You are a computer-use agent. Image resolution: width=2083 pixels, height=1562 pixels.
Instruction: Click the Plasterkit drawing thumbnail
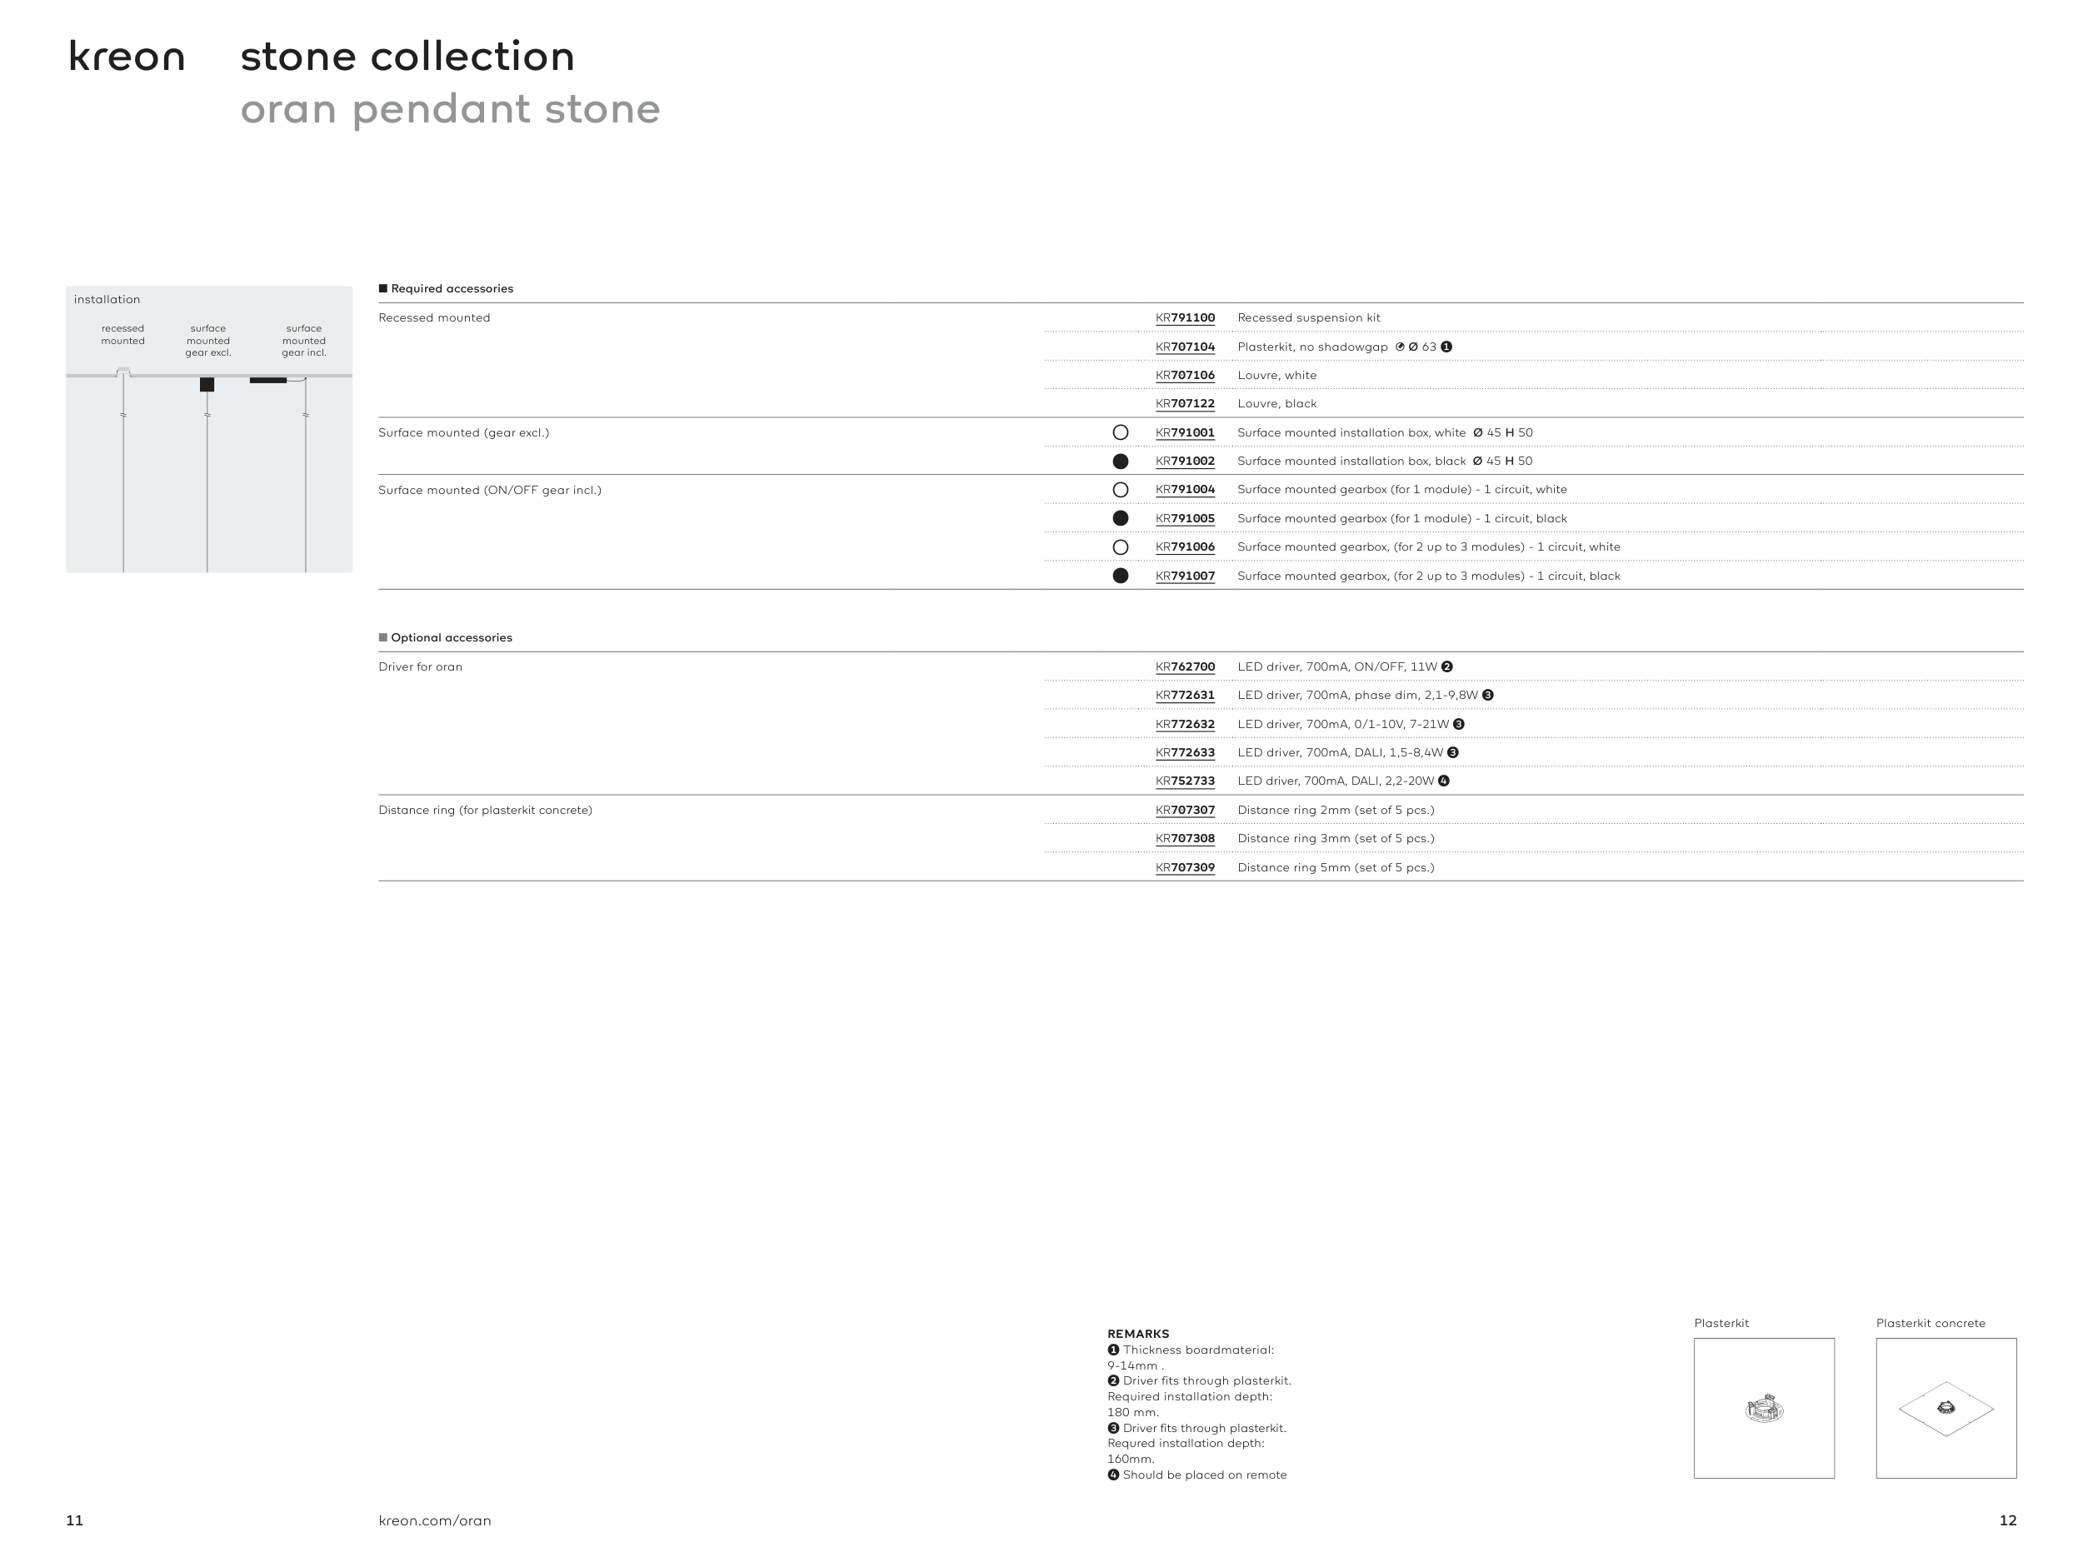1764,1409
